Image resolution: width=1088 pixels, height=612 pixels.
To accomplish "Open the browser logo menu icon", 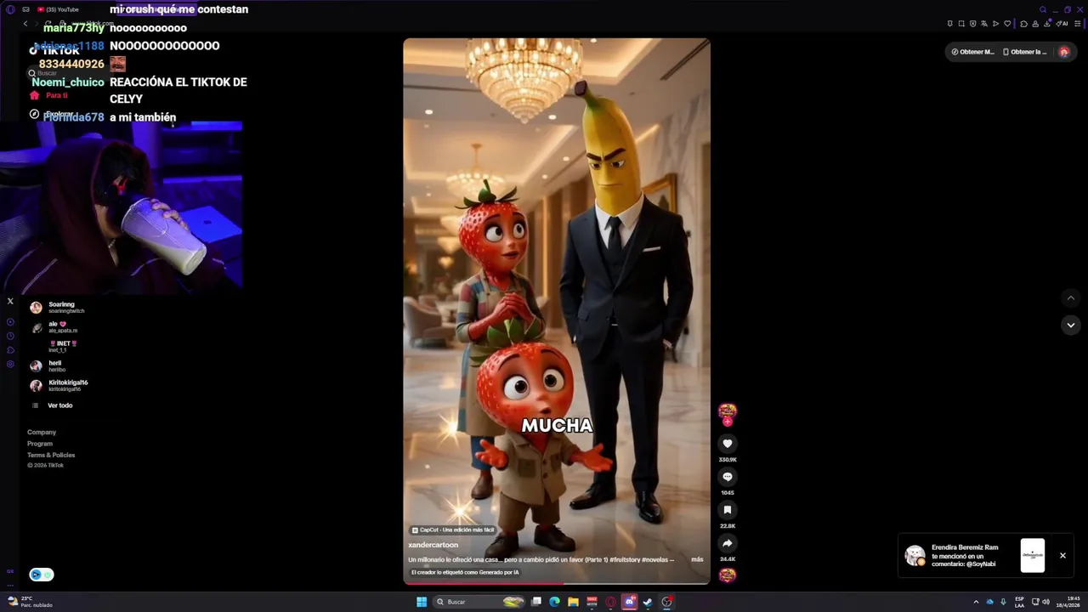I will click(10, 9).
